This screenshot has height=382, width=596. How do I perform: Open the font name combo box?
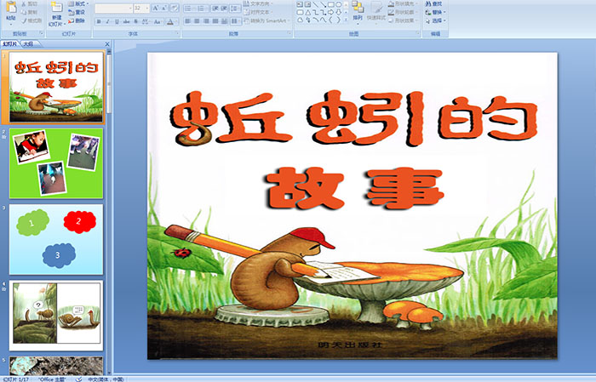(113, 8)
